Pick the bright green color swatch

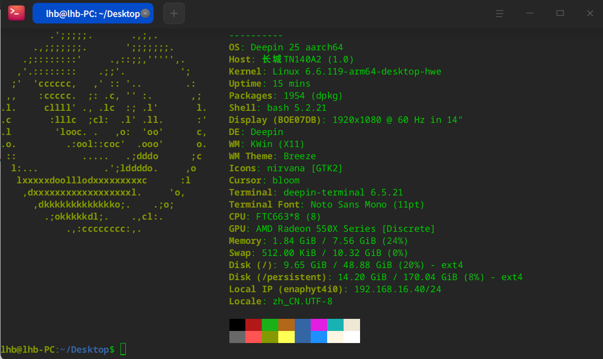270,325
